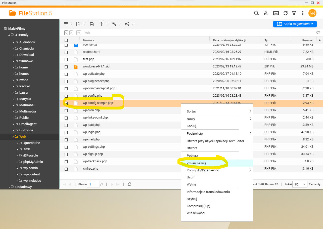Click the FileStation 5 folder logo

12,13
